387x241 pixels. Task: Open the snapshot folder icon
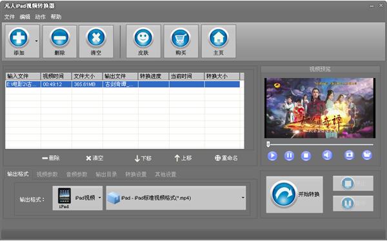(367, 155)
